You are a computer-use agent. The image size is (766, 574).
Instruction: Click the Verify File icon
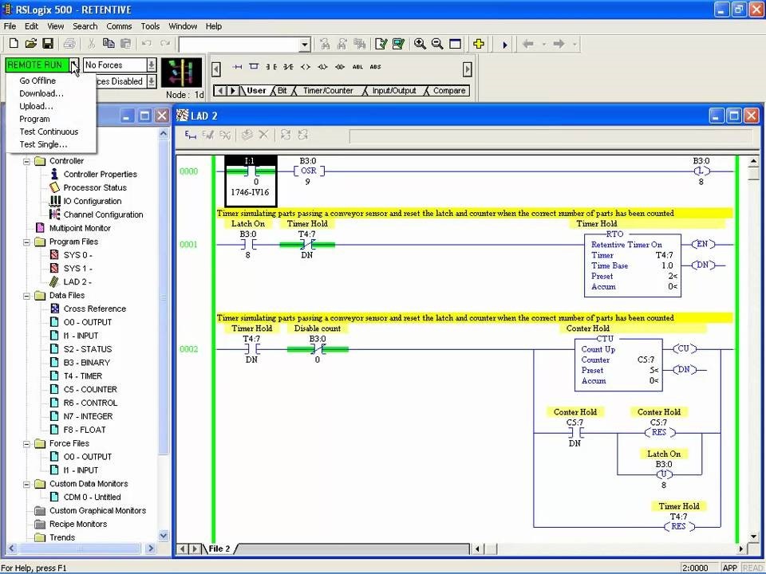[381, 44]
